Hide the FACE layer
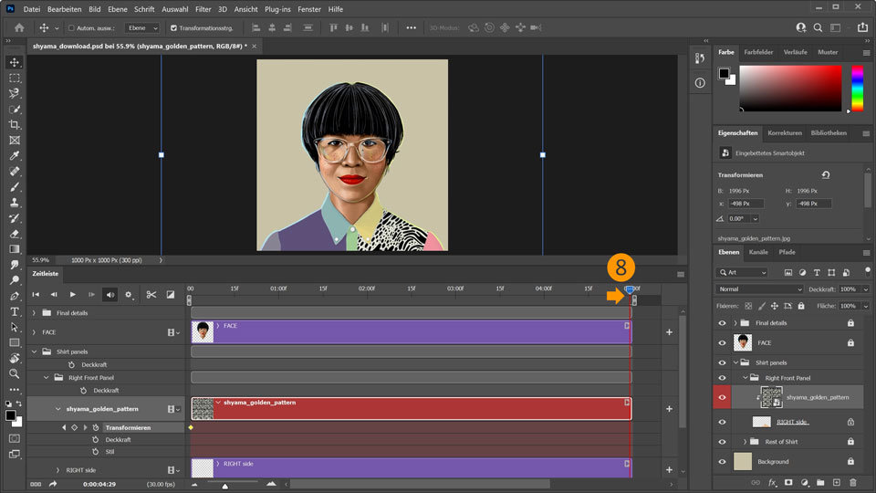 (x=722, y=342)
